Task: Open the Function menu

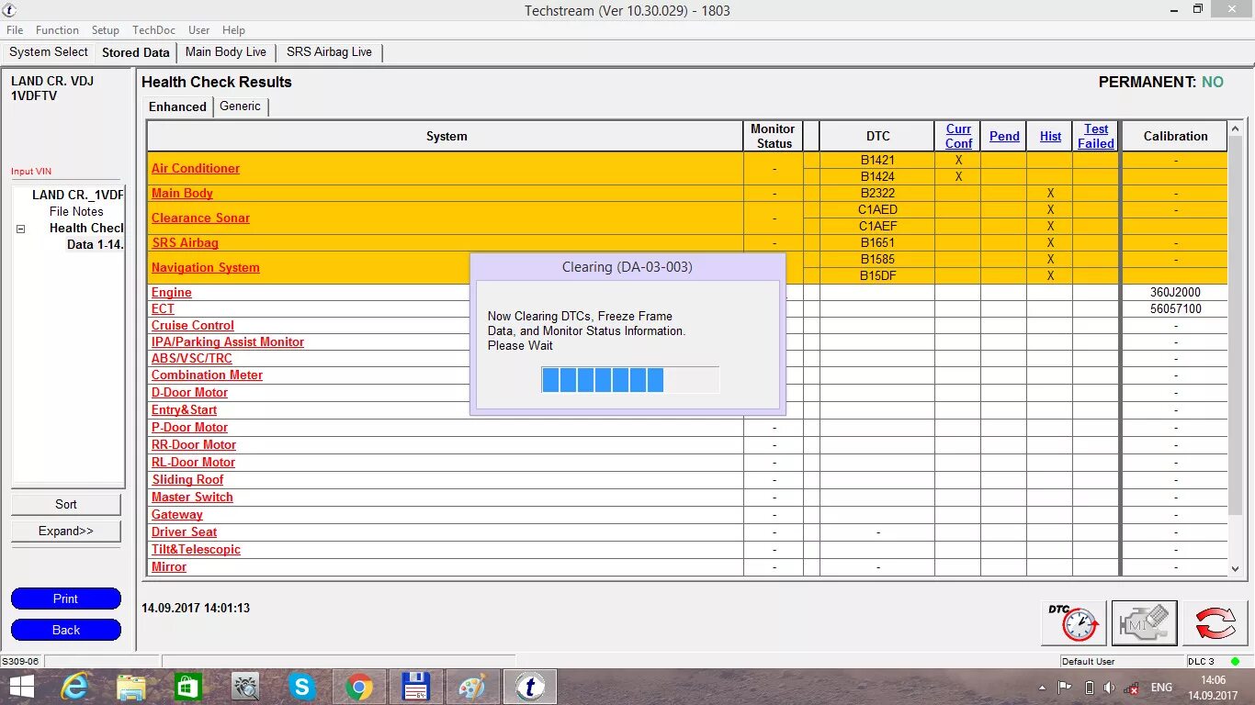Action: pyautogui.click(x=57, y=30)
